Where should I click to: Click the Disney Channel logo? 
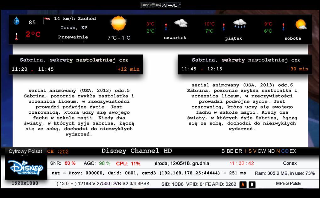click(26, 168)
